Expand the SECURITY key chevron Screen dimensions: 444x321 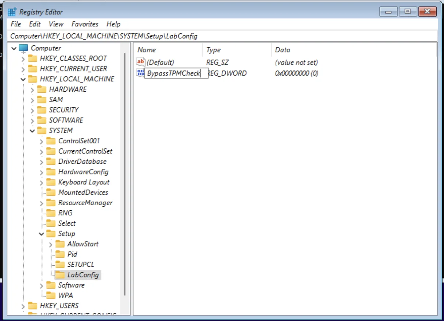point(32,110)
